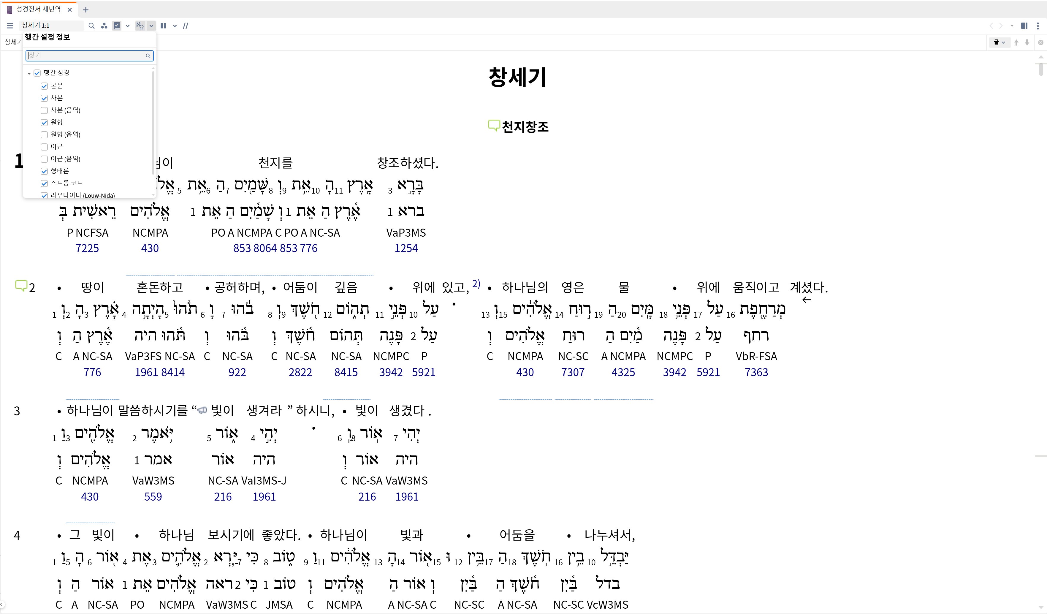
Task: Jump to next result with down arrow
Action: tap(1027, 42)
